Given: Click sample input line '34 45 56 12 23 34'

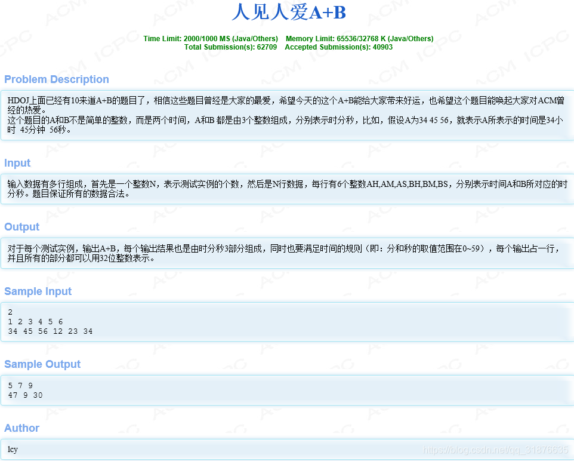Looking at the screenshot, I should pyautogui.click(x=50, y=331).
